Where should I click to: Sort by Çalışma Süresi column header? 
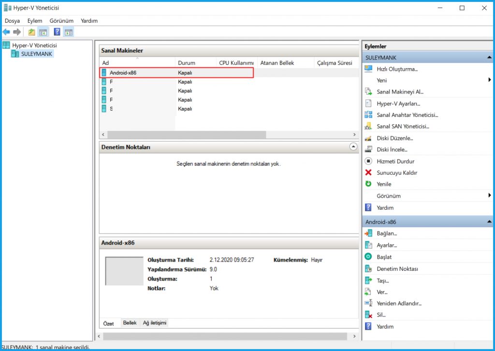click(x=336, y=62)
